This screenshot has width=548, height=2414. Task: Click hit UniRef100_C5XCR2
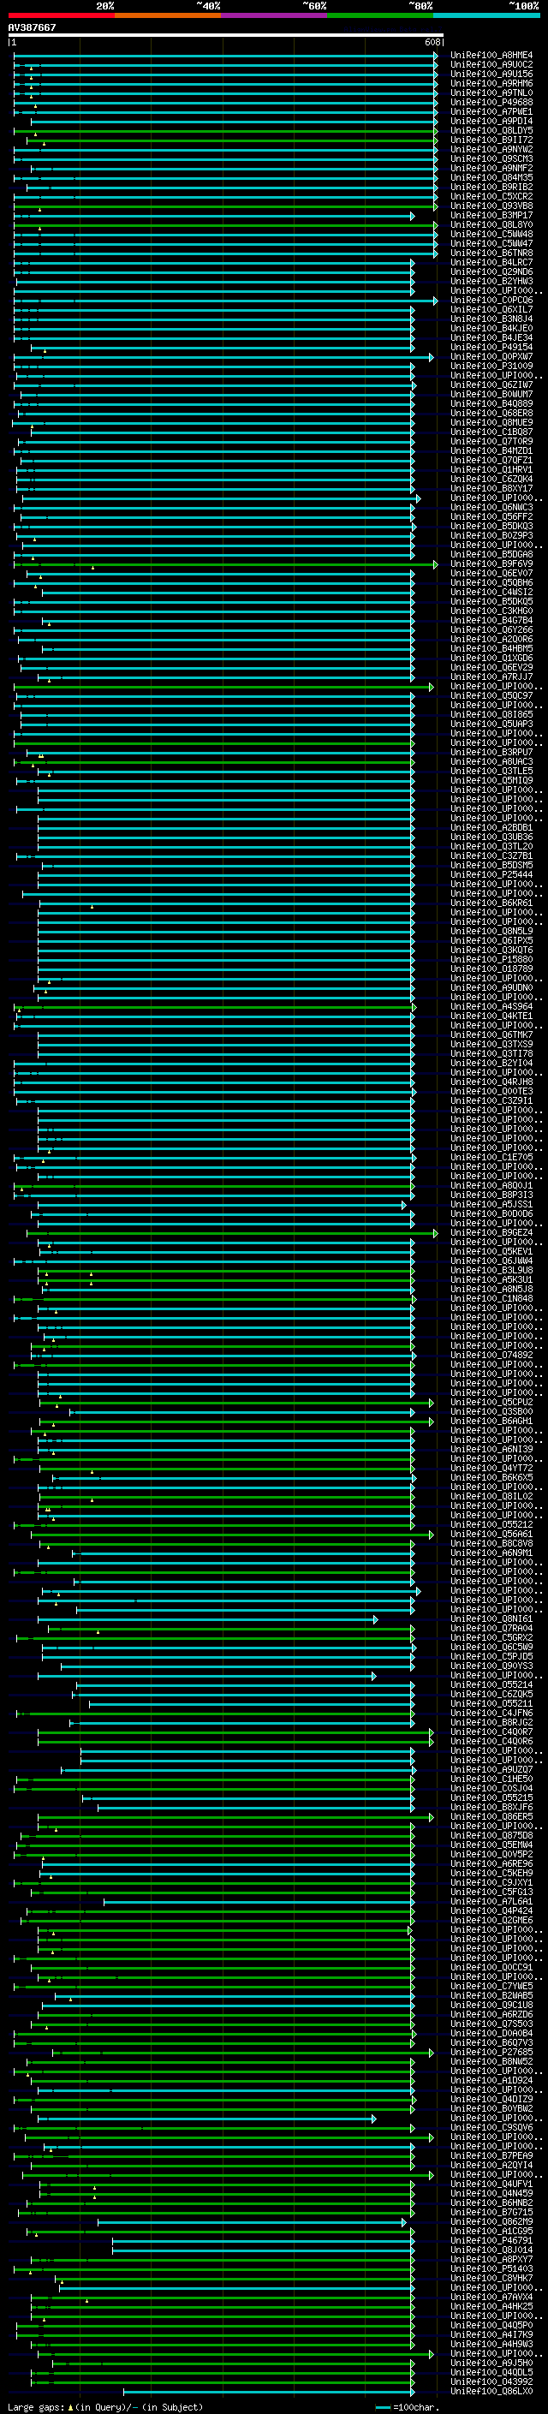point(491,197)
